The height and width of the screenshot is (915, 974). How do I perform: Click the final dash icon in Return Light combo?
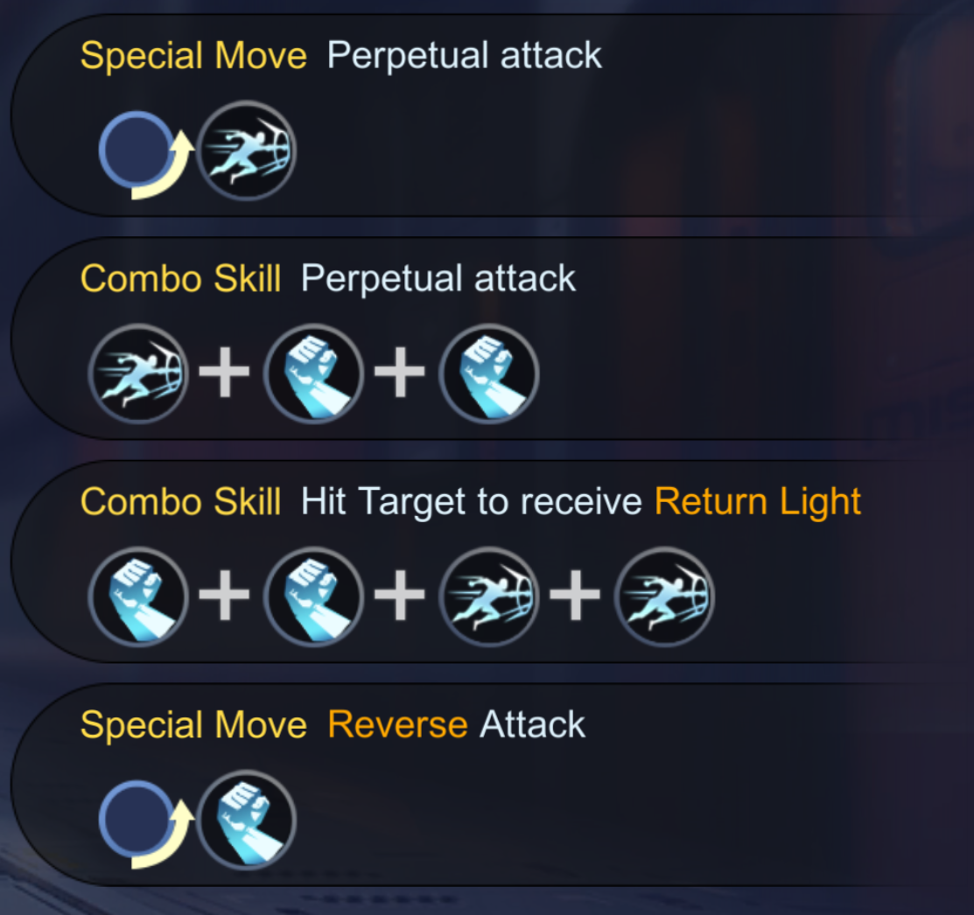point(665,597)
